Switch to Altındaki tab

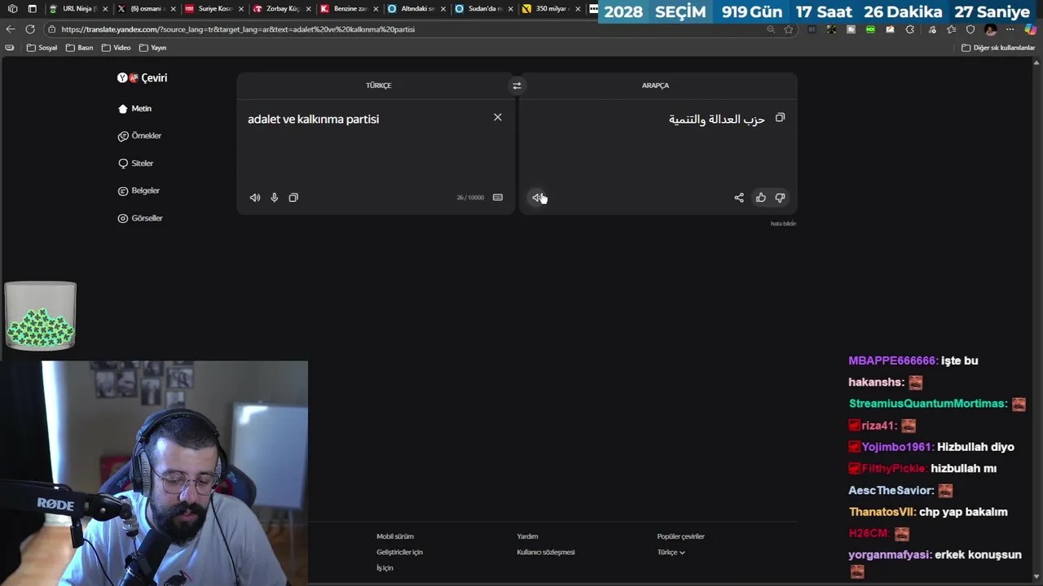point(416,9)
